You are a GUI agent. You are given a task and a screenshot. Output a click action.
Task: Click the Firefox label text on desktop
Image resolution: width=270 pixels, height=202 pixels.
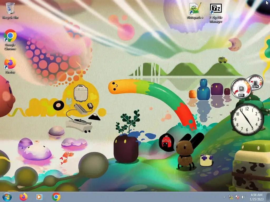click(10, 72)
